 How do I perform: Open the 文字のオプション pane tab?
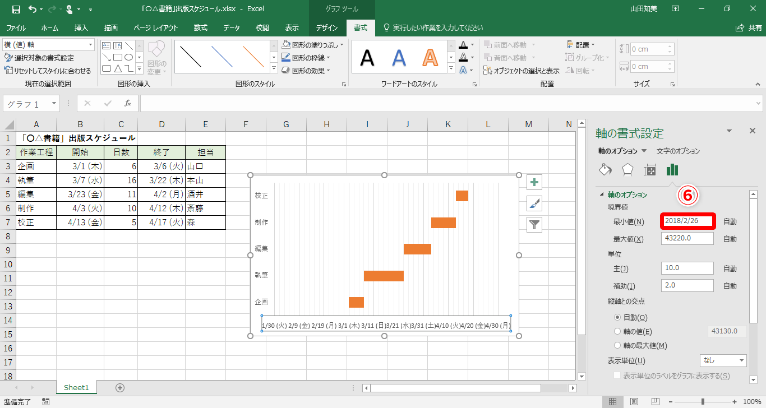(x=678, y=151)
